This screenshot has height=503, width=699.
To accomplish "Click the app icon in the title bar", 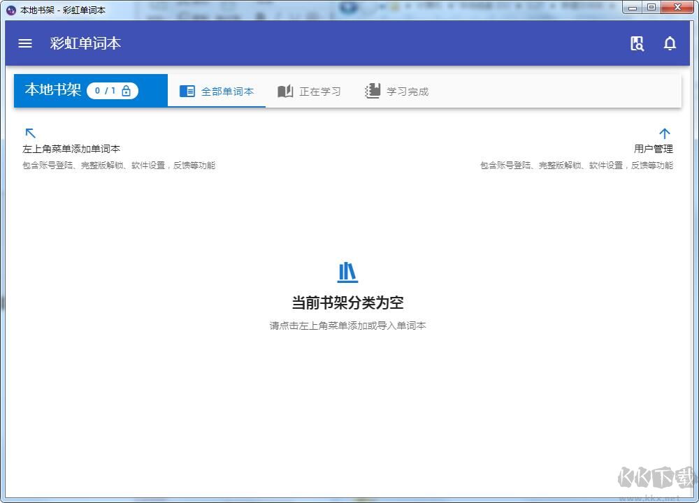I will coord(10,10).
